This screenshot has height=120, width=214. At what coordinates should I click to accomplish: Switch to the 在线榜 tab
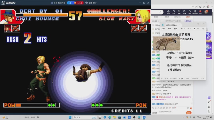pos(156,17)
